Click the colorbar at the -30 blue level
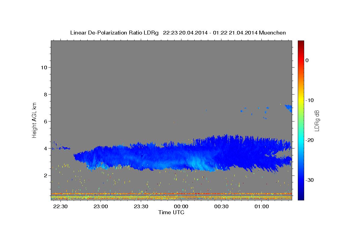This screenshot has height=240, width=361. point(301,180)
